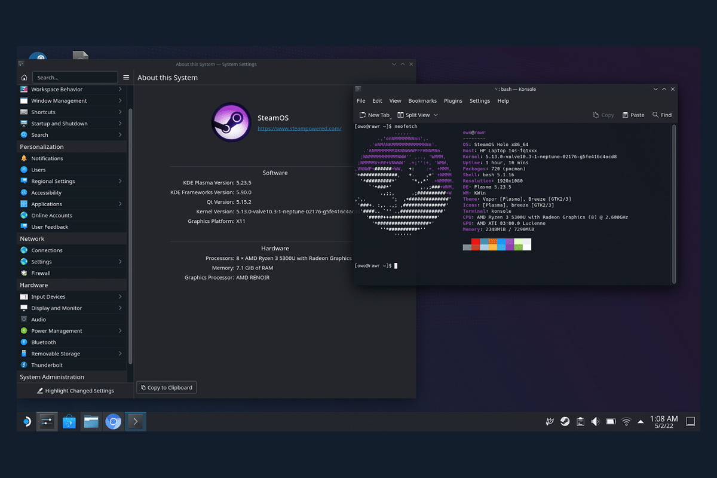Click the Input Devices icon
The height and width of the screenshot is (478, 717).
click(24, 296)
